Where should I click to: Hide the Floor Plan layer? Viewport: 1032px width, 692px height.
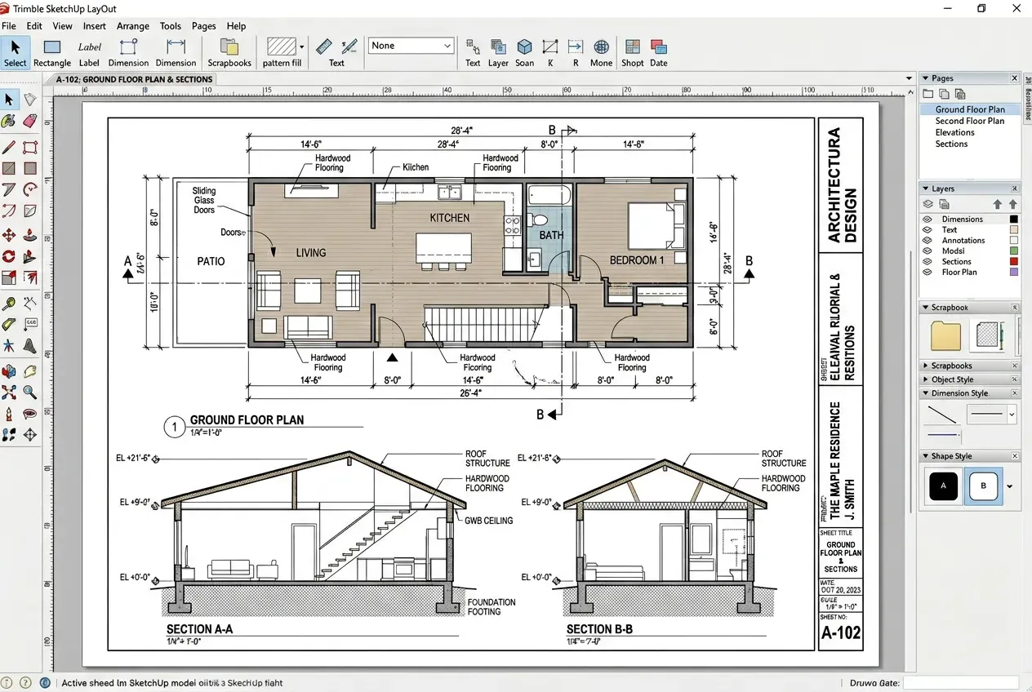click(x=927, y=272)
